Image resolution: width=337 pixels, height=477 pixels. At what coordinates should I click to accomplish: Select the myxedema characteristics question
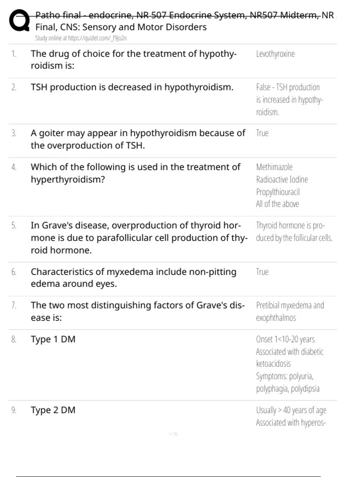[x=133, y=278]
